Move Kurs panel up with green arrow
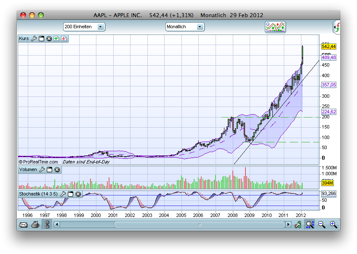This screenshot has height=254, width=357. click(56, 38)
